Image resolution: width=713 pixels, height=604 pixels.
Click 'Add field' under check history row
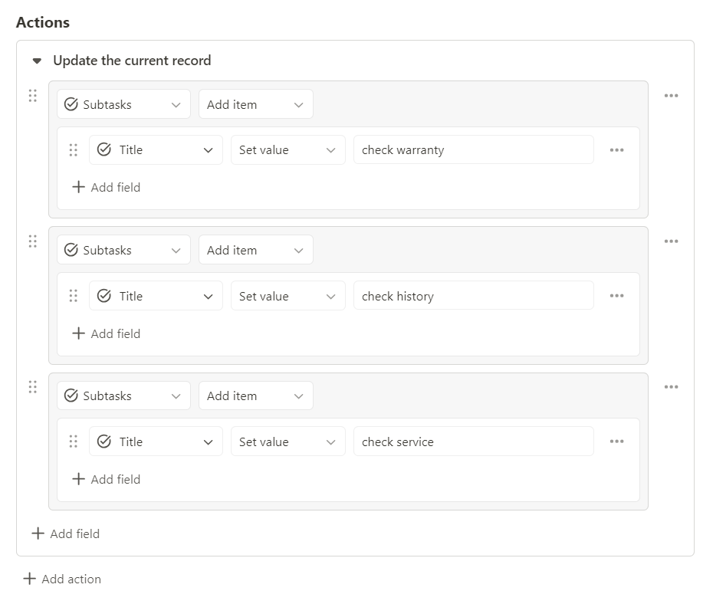[106, 333]
